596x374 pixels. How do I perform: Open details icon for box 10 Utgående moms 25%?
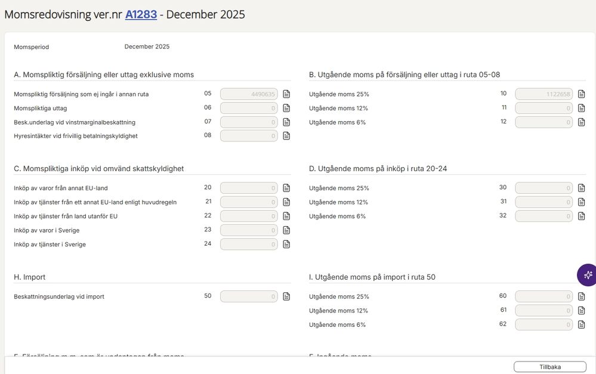coord(581,94)
